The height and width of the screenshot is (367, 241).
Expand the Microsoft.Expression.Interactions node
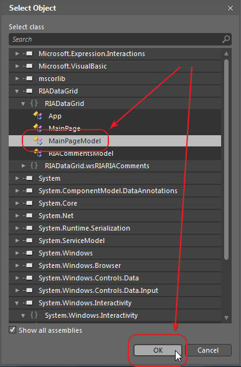point(17,54)
